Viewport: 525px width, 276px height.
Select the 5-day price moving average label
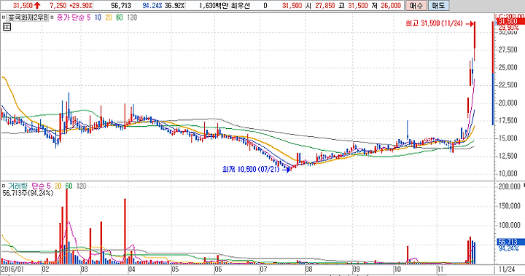click(x=89, y=17)
